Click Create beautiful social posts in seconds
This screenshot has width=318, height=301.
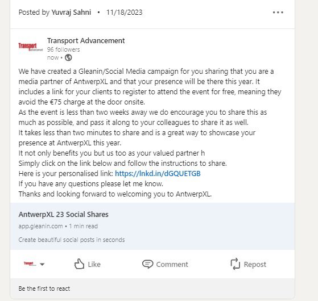click(x=72, y=240)
